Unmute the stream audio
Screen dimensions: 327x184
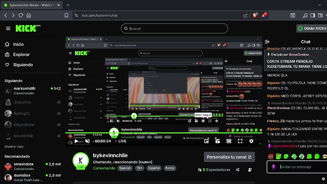point(87,141)
